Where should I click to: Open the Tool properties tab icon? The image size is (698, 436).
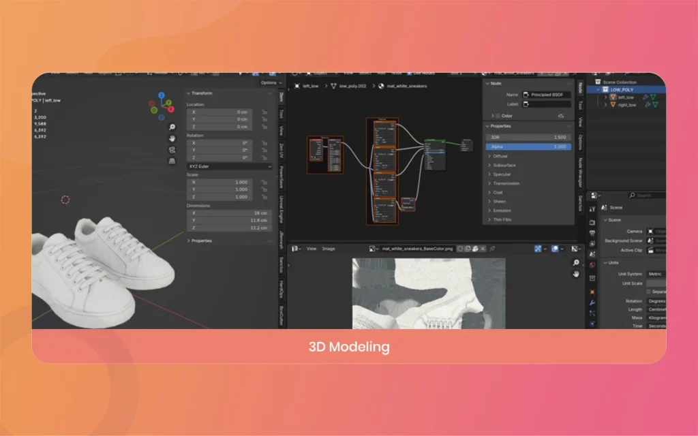coord(592,209)
